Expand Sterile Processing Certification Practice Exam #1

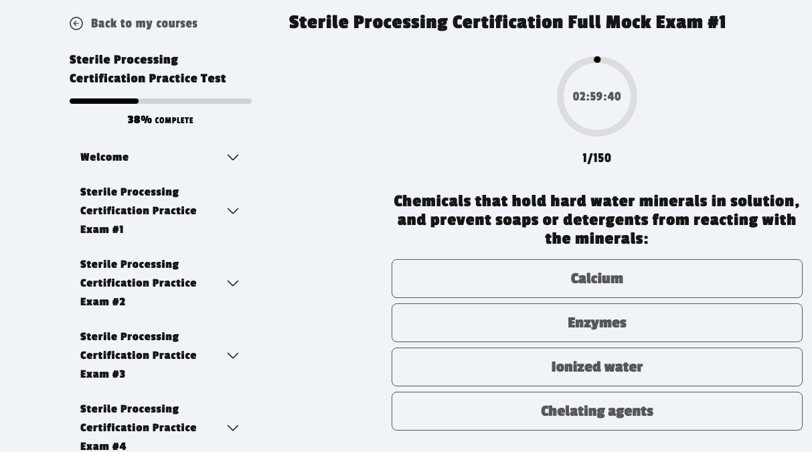click(x=232, y=211)
